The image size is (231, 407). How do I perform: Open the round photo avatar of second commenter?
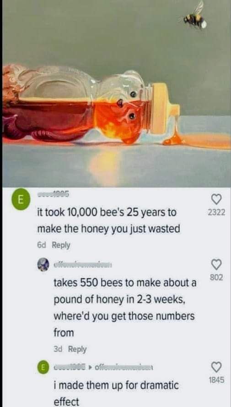(x=43, y=265)
